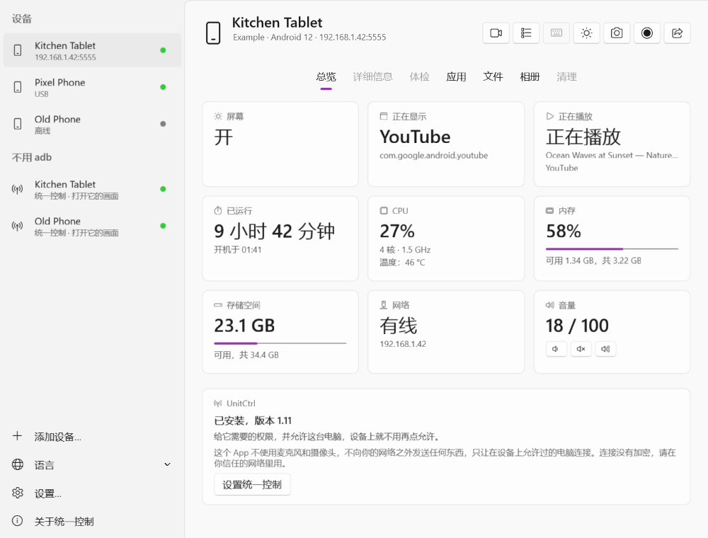Click the brightness sun toolbar button
The width and height of the screenshot is (708, 538).
click(586, 33)
